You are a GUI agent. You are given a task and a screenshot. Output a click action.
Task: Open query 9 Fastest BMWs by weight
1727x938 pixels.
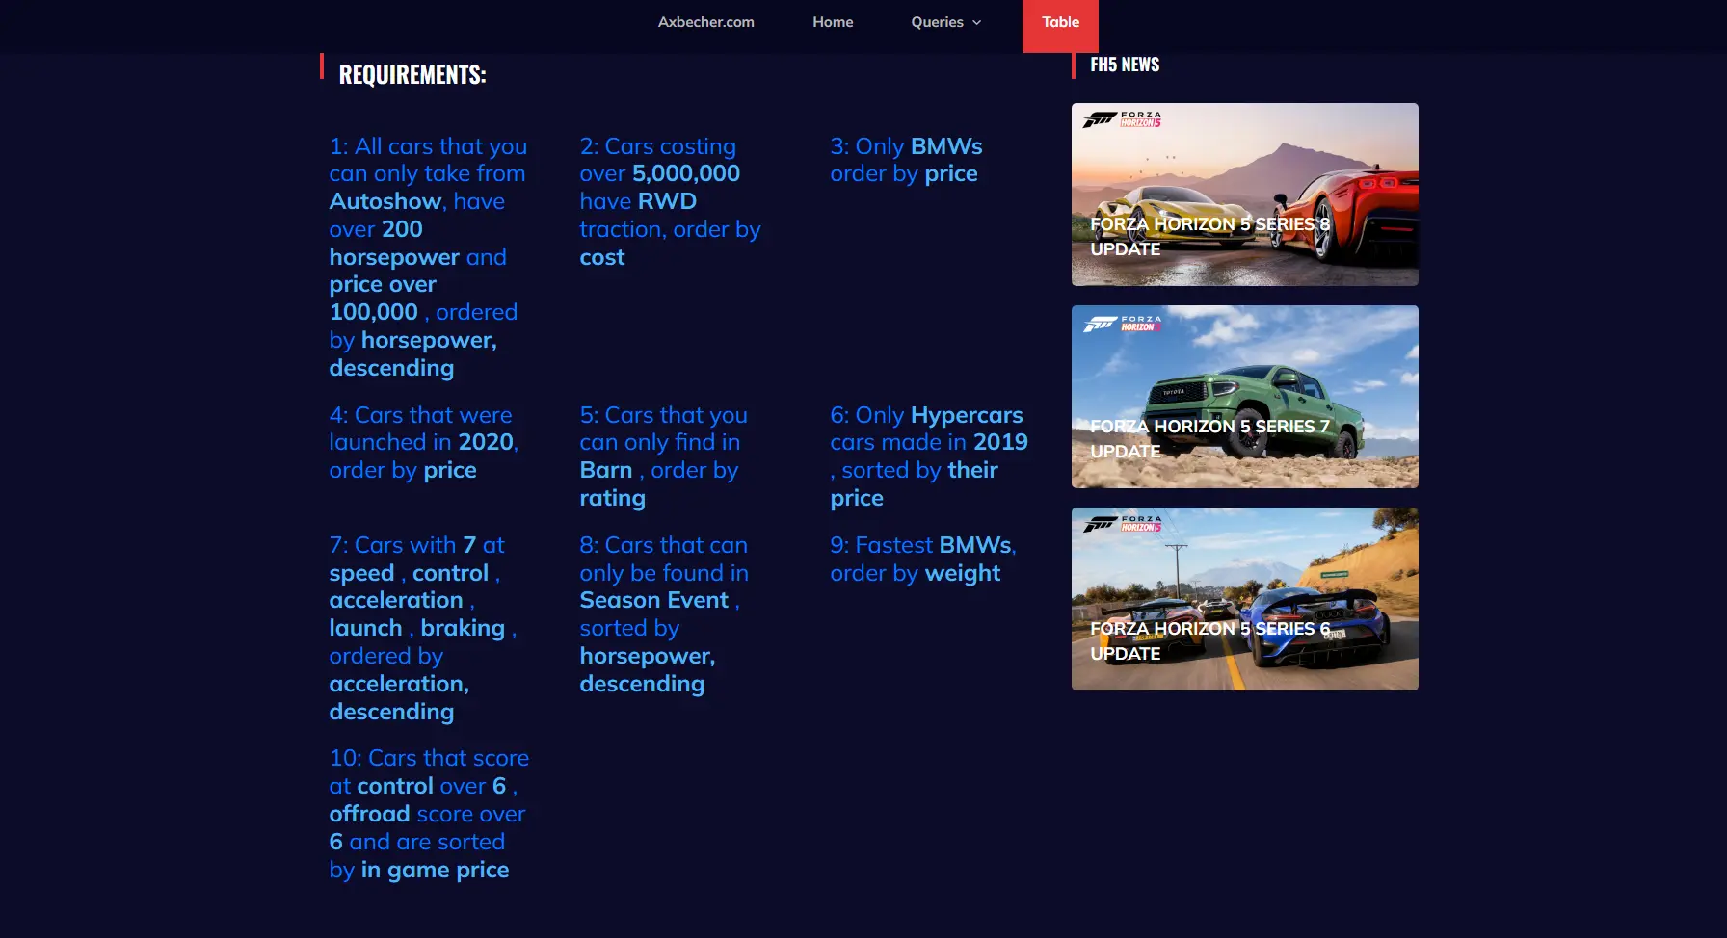click(922, 559)
